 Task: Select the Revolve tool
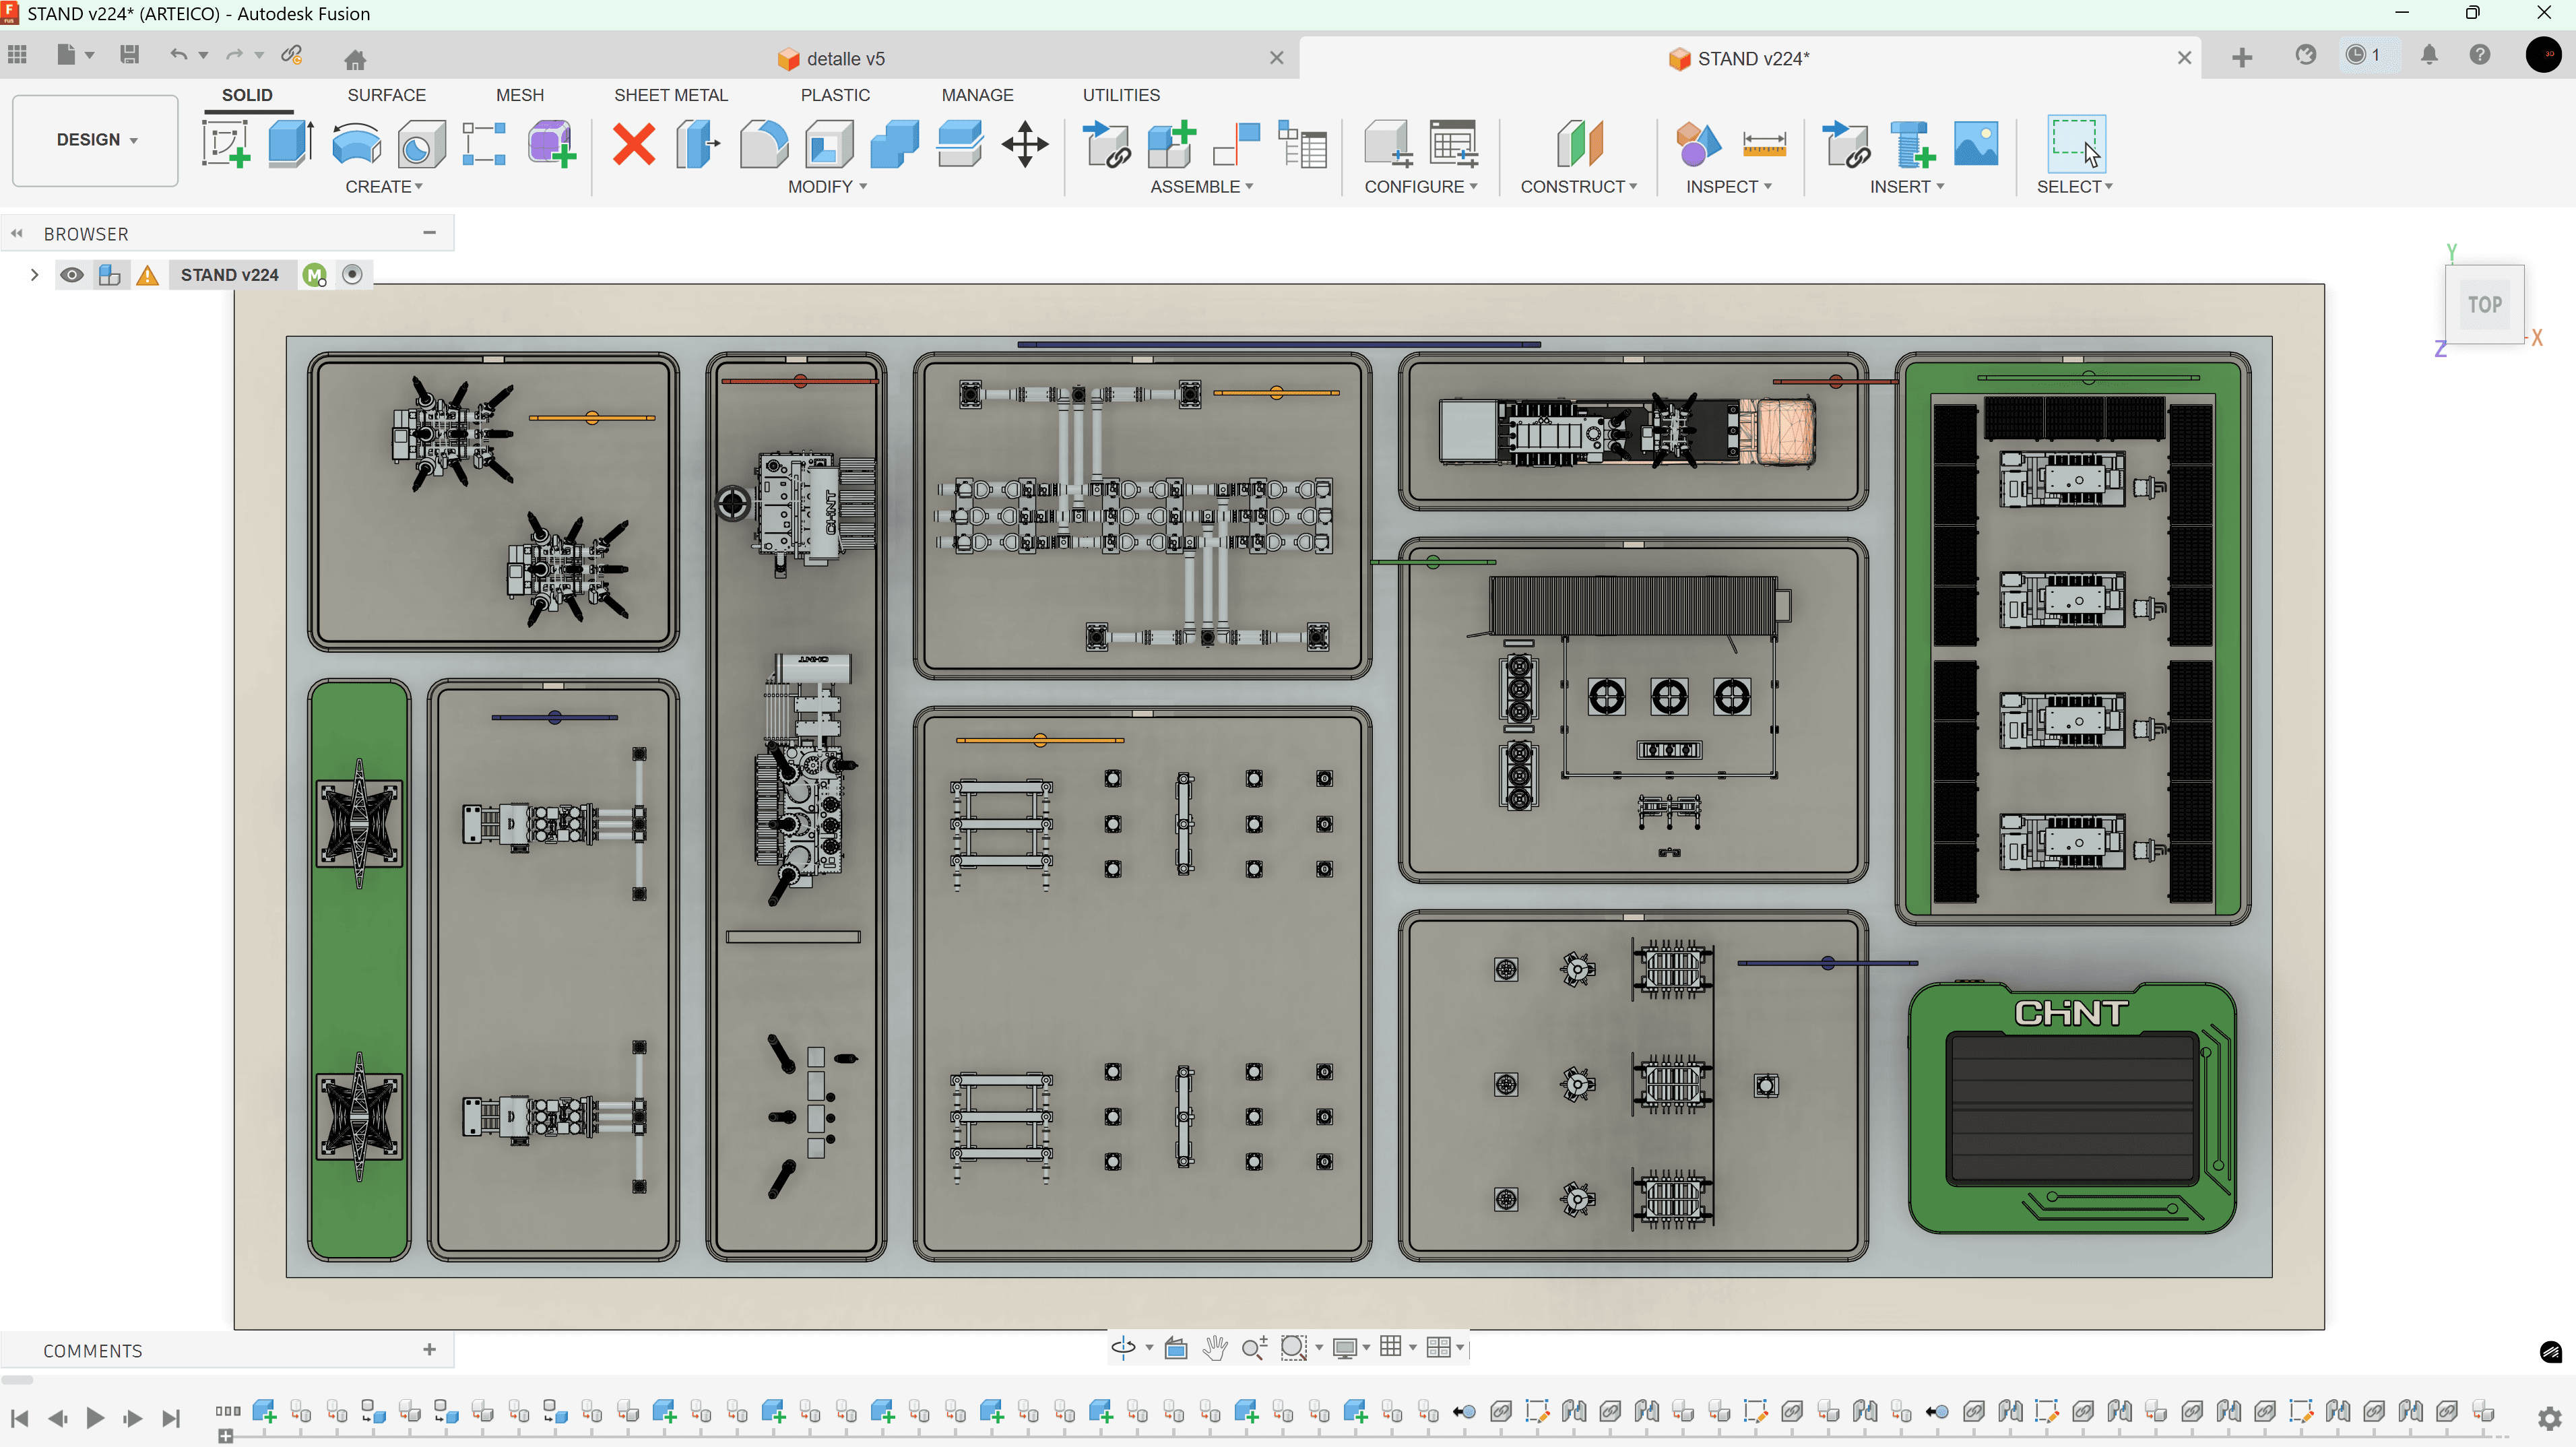[x=356, y=144]
